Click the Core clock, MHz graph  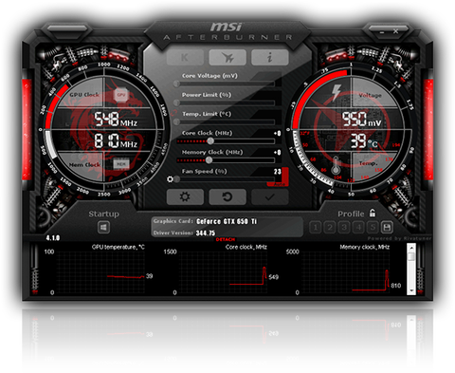point(223,272)
